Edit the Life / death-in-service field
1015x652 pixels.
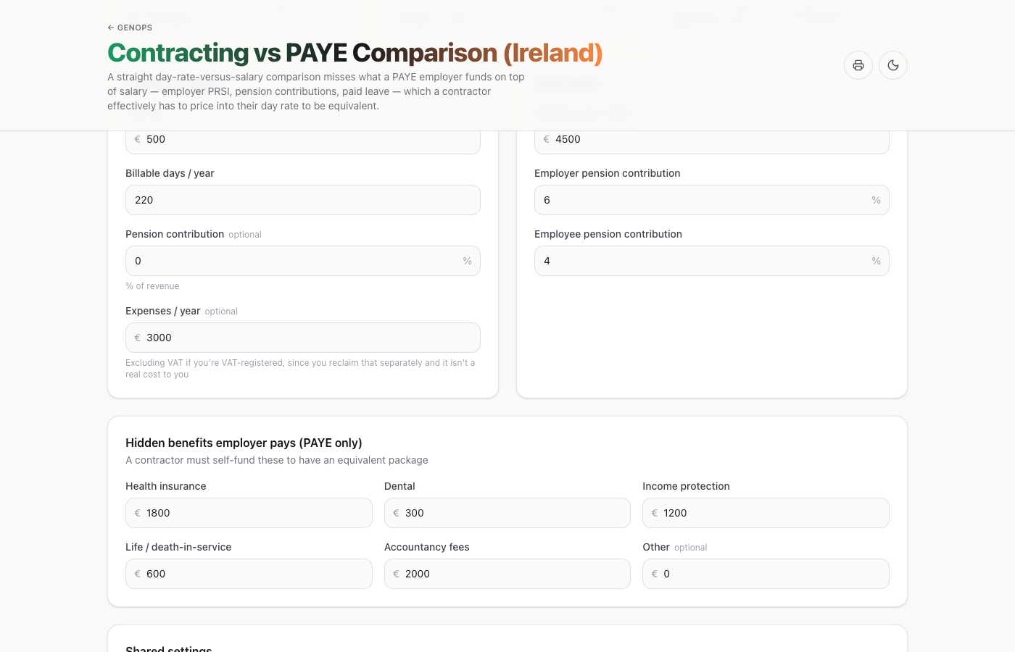coord(249,574)
